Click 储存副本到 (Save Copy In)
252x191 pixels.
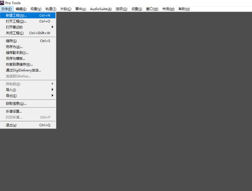(x=17, y=53)
